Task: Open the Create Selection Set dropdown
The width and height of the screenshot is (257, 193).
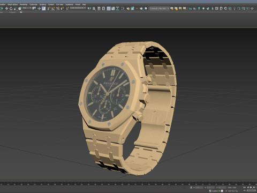Action: coord(78,8)
